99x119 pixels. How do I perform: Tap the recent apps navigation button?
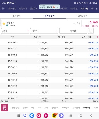point(71,116)
